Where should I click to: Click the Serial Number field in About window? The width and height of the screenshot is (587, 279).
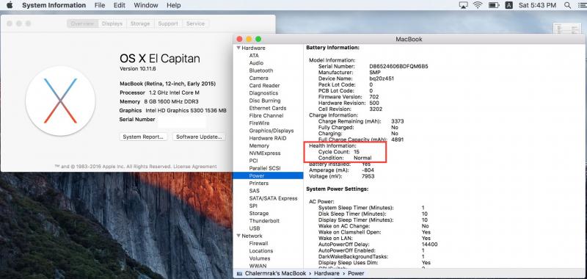(182, 121)
